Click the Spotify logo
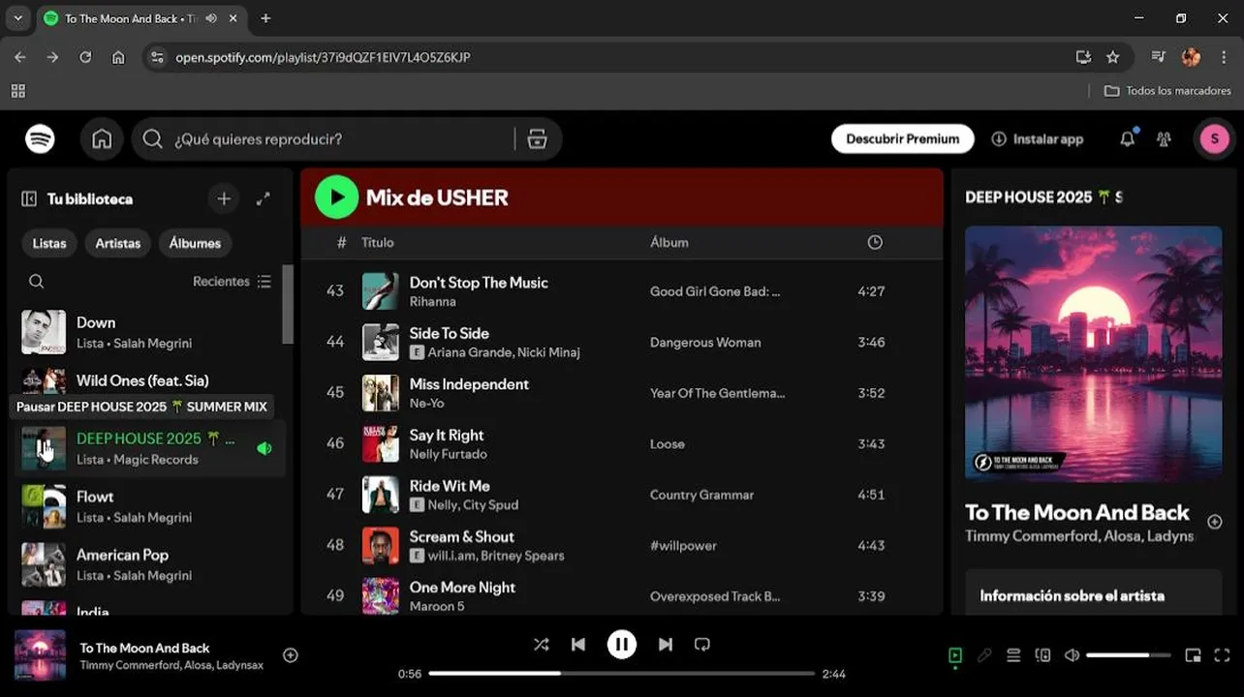 (x=40, y=139)
